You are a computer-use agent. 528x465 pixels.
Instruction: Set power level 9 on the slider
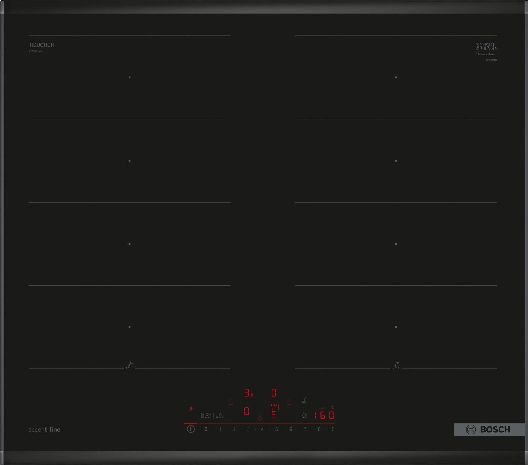[x=333, y=429]
